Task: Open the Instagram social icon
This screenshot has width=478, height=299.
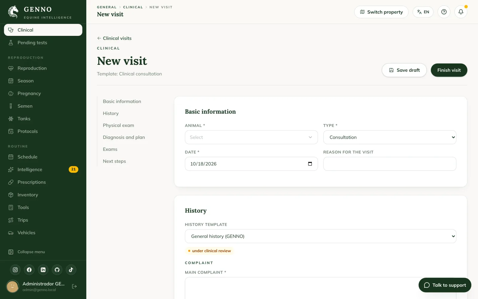Action: click(x=15, y=270)
